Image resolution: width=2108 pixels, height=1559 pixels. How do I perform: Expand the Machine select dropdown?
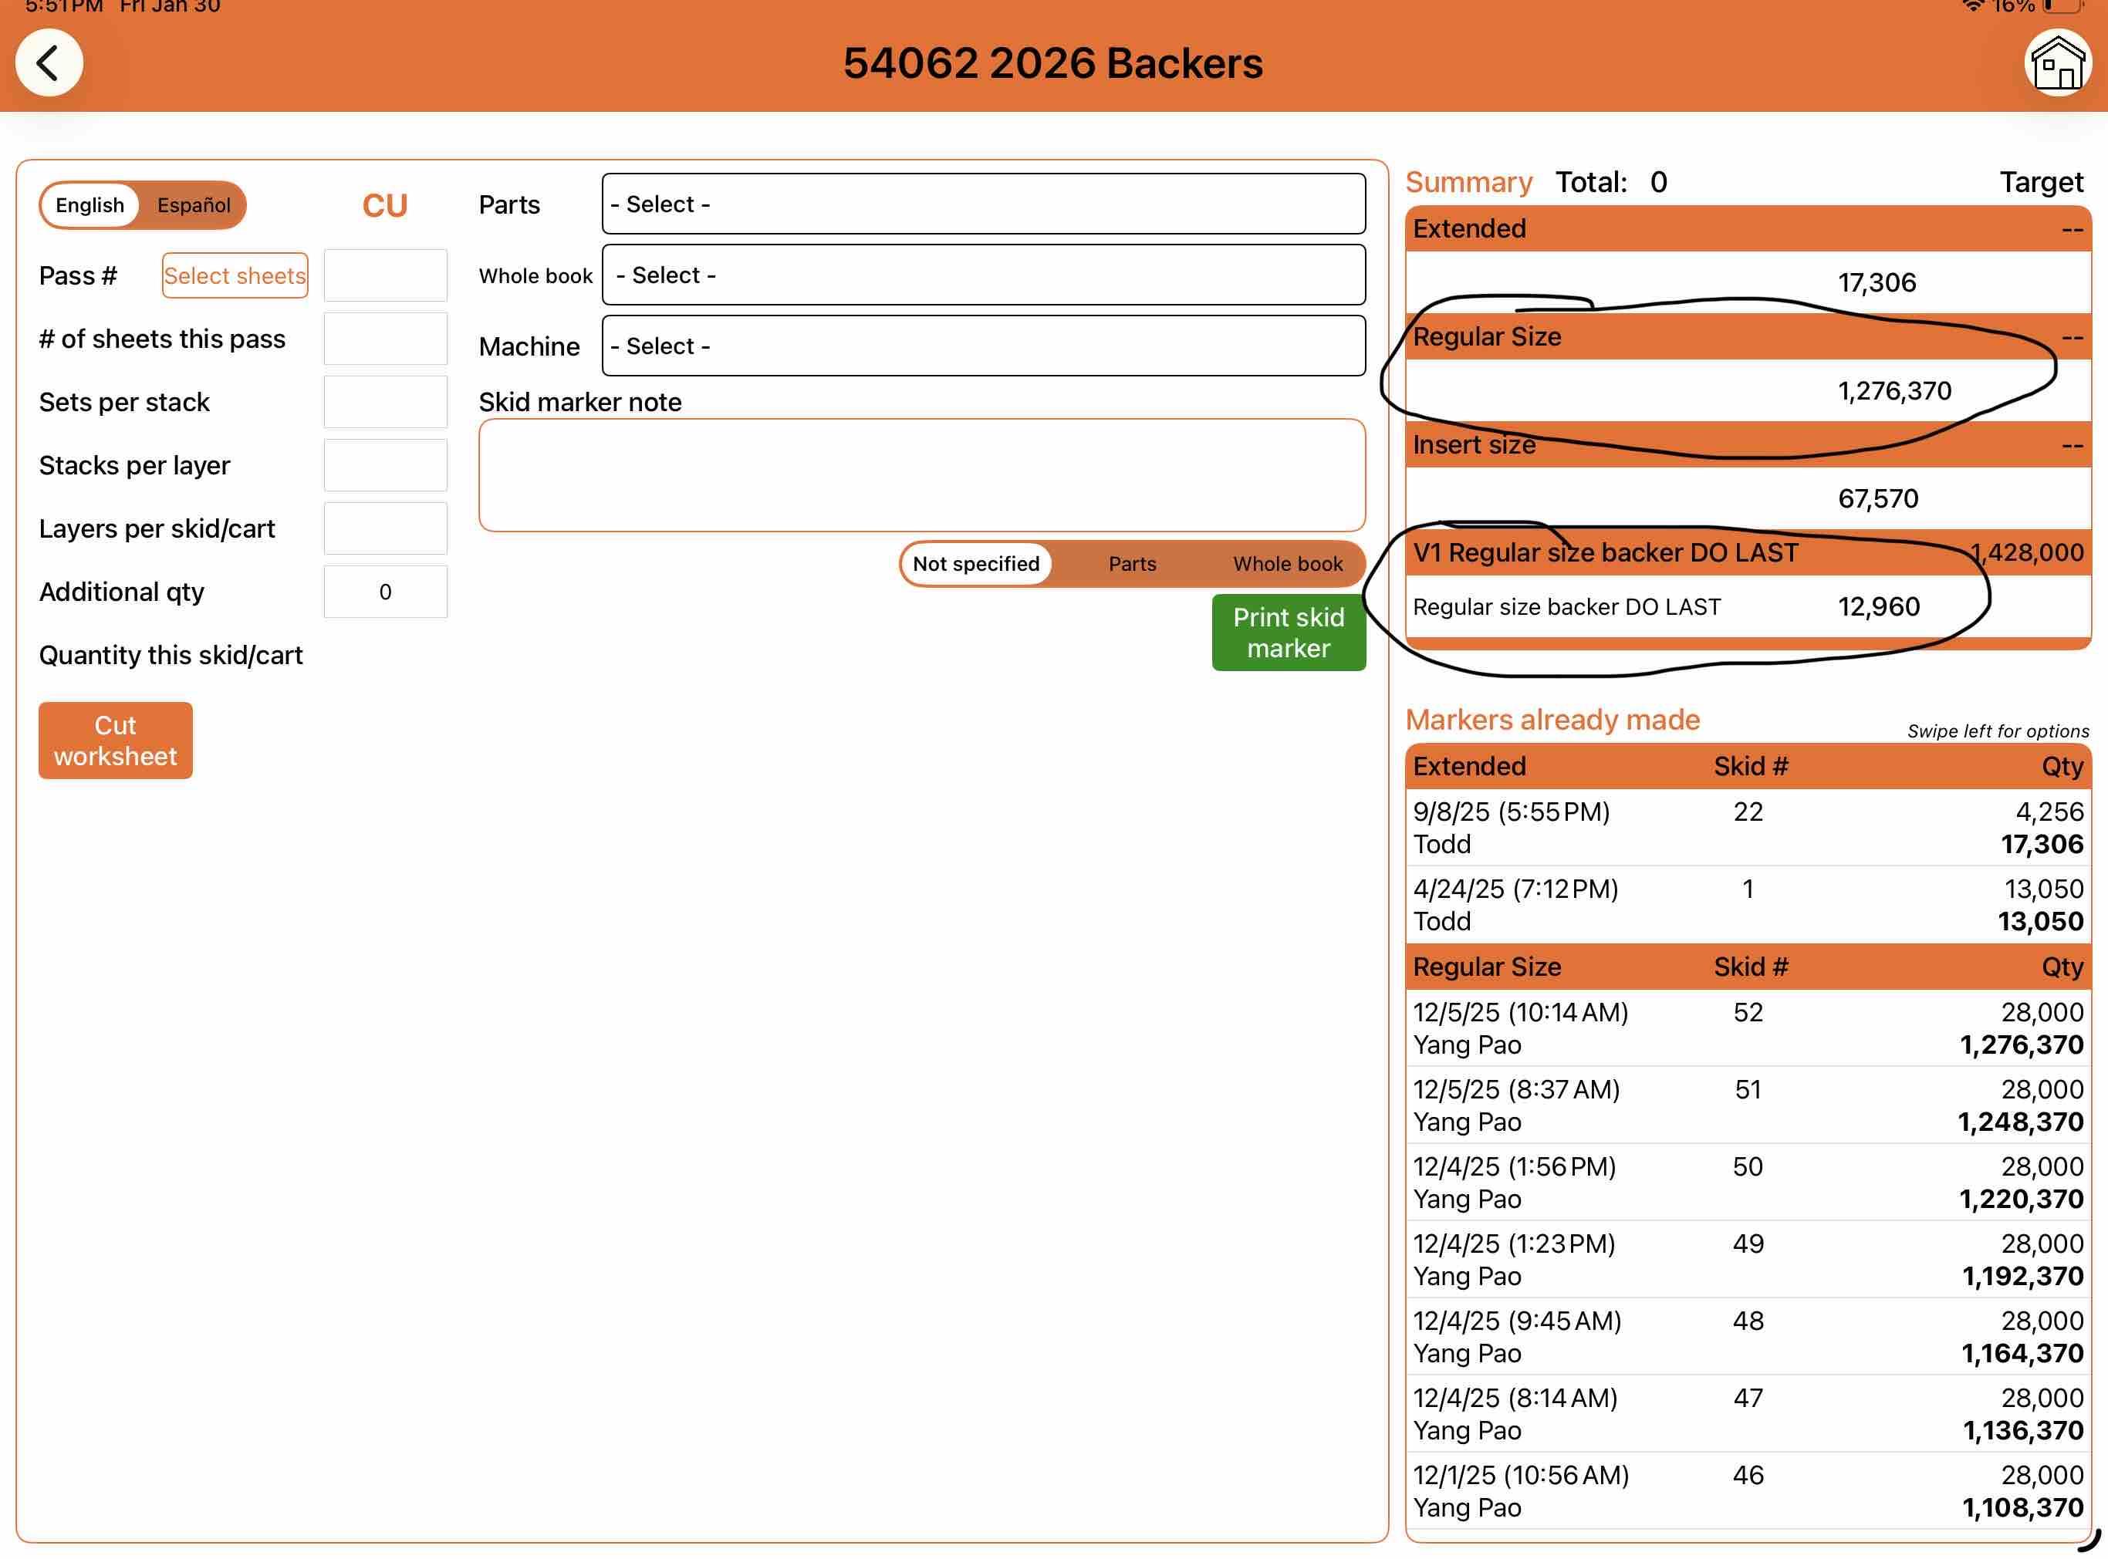click(x=983, y=346)
